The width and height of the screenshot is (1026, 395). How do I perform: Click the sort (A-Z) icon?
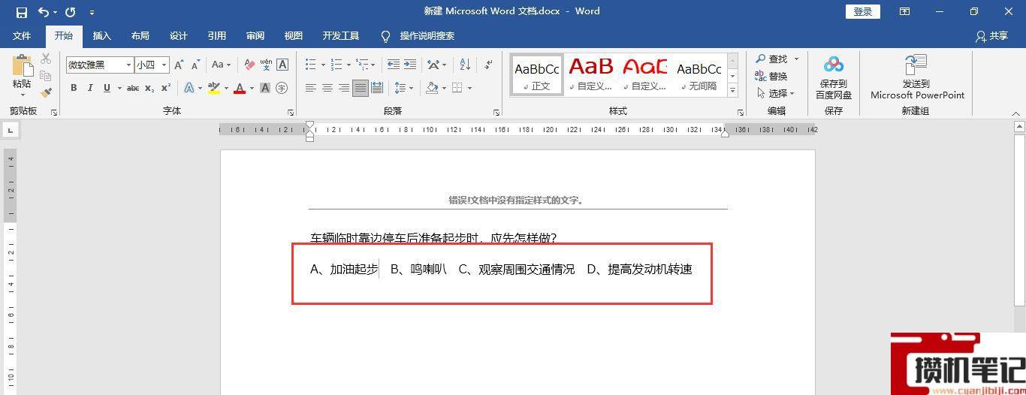tap(465, 65)
